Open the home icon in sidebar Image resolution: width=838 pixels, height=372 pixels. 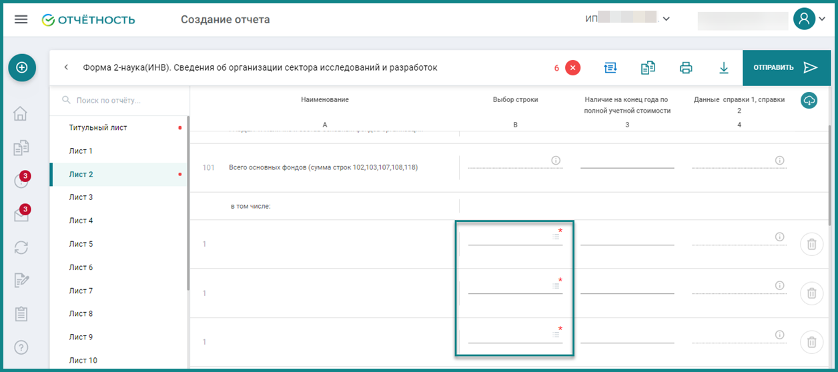pyautogui.click(x=21, y=114)
